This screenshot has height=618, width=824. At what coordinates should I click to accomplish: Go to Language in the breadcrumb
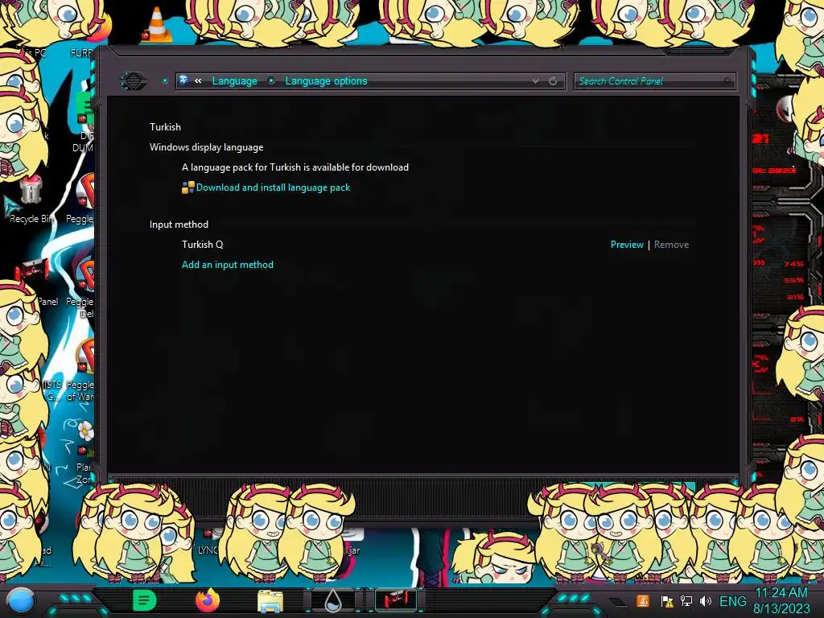pos(234,81)
